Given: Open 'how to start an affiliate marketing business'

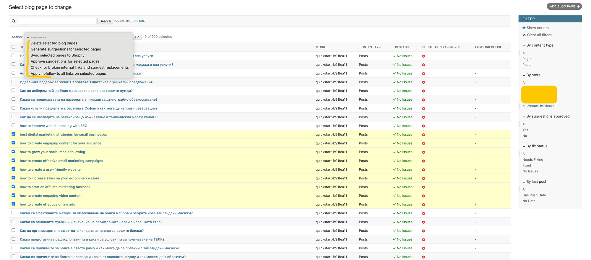Looking at the screenshot, I should click(x=55, y=187).
